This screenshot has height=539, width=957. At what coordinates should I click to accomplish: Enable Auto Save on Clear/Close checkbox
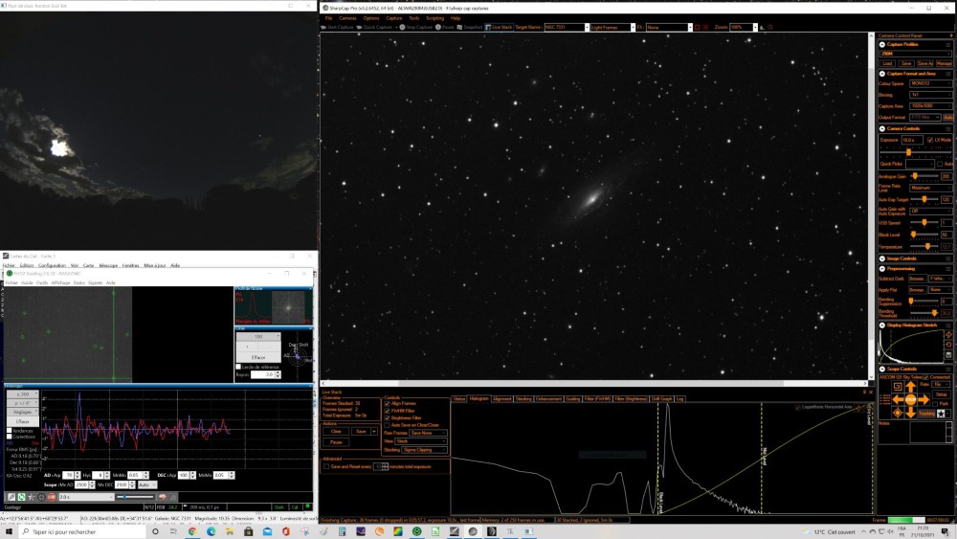point(387,425)
